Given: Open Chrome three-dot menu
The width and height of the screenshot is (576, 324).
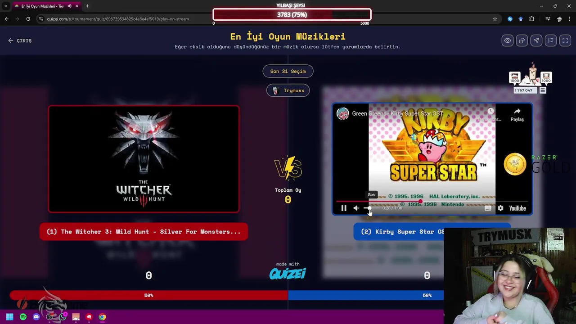Looking at the screenshot, I should 570,19.
